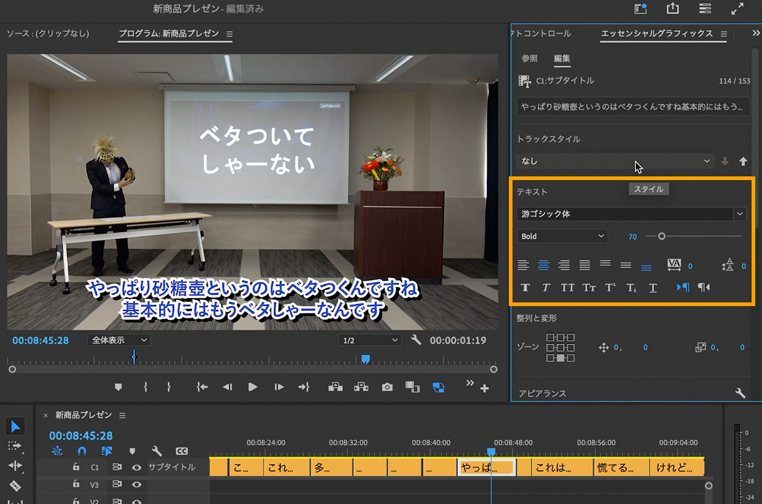Add a marker in Program monitor
The image size is (762, 504).
(119, 387)
